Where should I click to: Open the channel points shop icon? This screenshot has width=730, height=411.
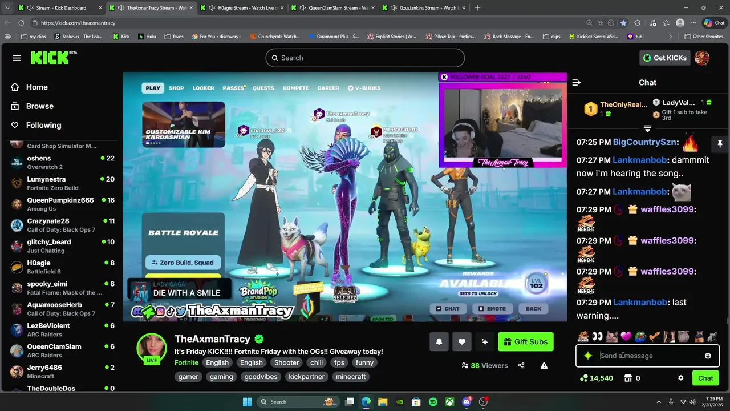pyautogui.click(x=628, y=378)
